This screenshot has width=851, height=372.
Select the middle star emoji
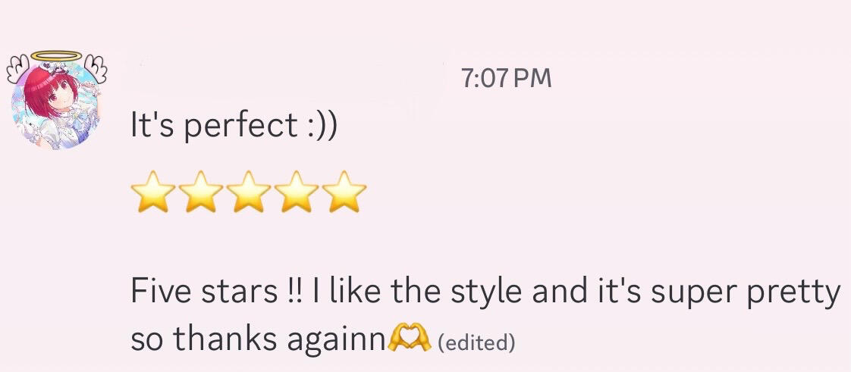point(249,192)
